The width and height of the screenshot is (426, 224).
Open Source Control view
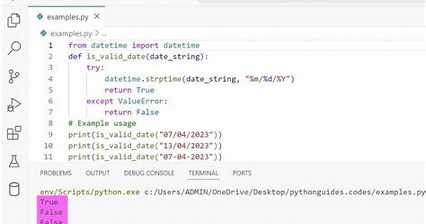click(14, 76)
